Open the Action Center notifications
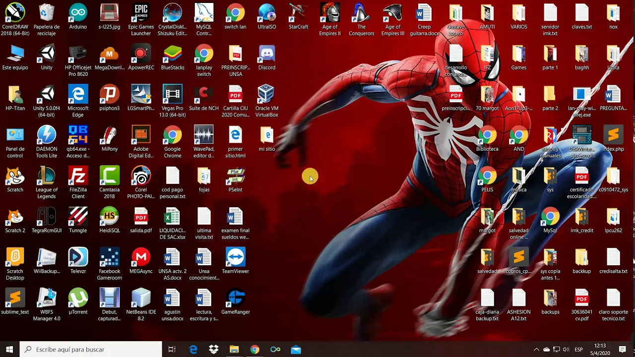The width and height of the screenshot is (635, 357). tap(623, 350)
